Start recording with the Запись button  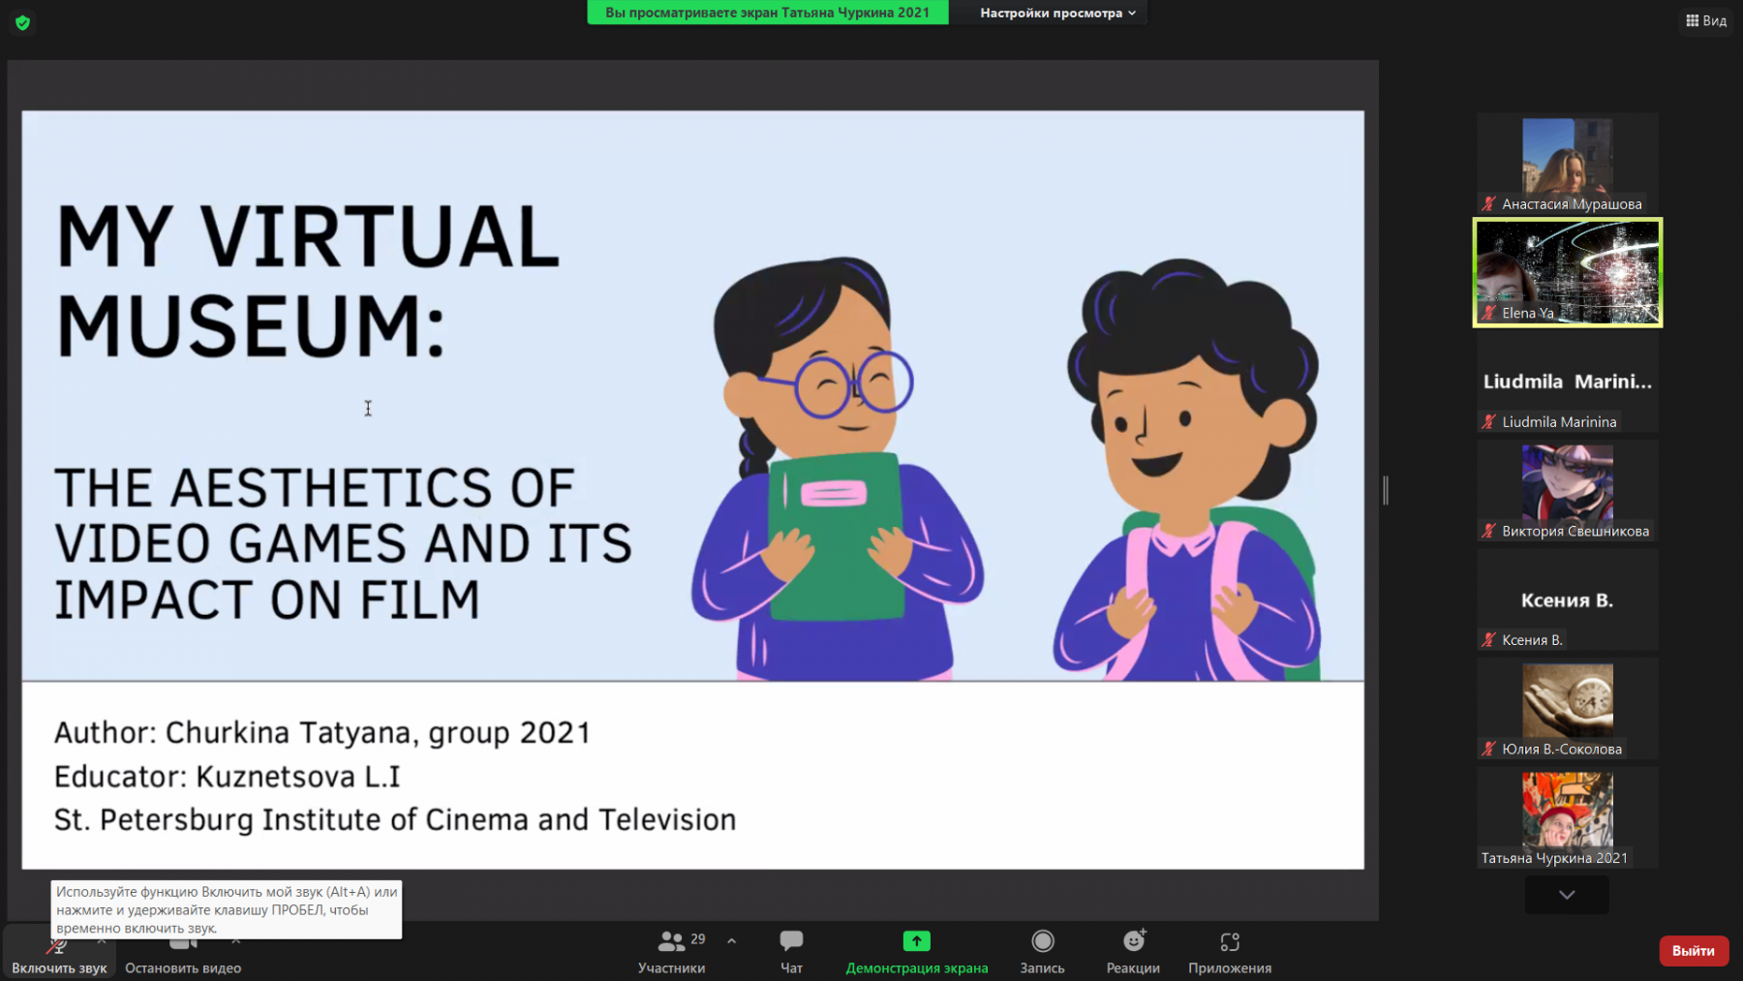(1042, 952)
